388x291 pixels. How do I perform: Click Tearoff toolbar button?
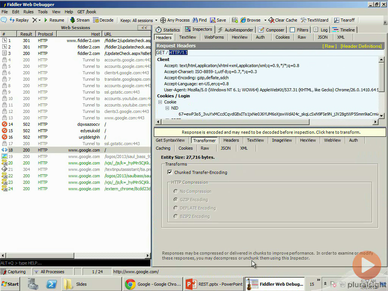click(x=344, y=20)
